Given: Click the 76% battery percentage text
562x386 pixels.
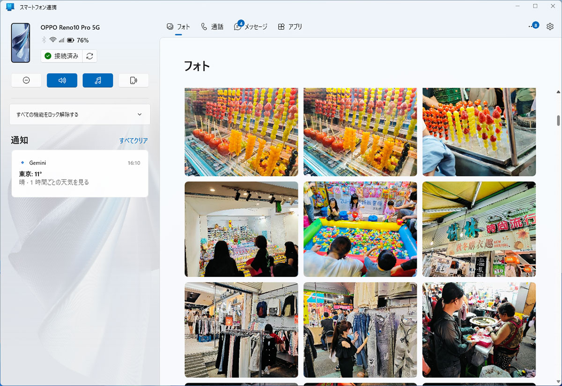Looking at the screenshot, I should 83,40.
